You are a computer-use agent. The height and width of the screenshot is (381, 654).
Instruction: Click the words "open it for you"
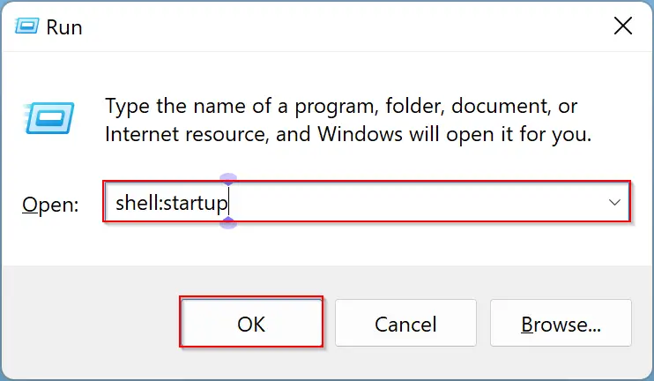pyautogui.click(x=518, y=136)
